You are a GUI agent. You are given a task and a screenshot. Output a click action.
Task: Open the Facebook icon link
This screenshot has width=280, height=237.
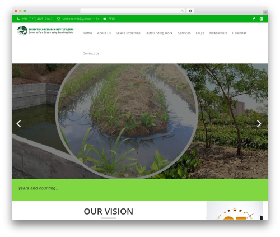click(254, 19)
